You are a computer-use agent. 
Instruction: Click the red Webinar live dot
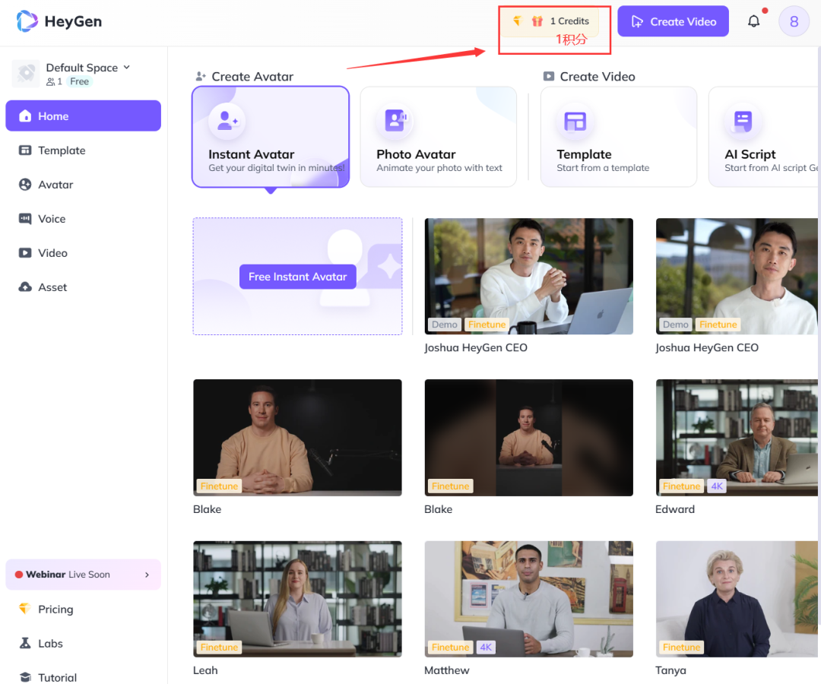pyautogui.click(x=19, y=574)
